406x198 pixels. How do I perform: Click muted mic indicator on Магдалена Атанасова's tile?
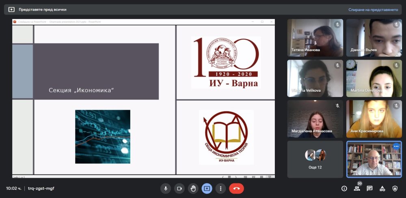pos(337,105)
